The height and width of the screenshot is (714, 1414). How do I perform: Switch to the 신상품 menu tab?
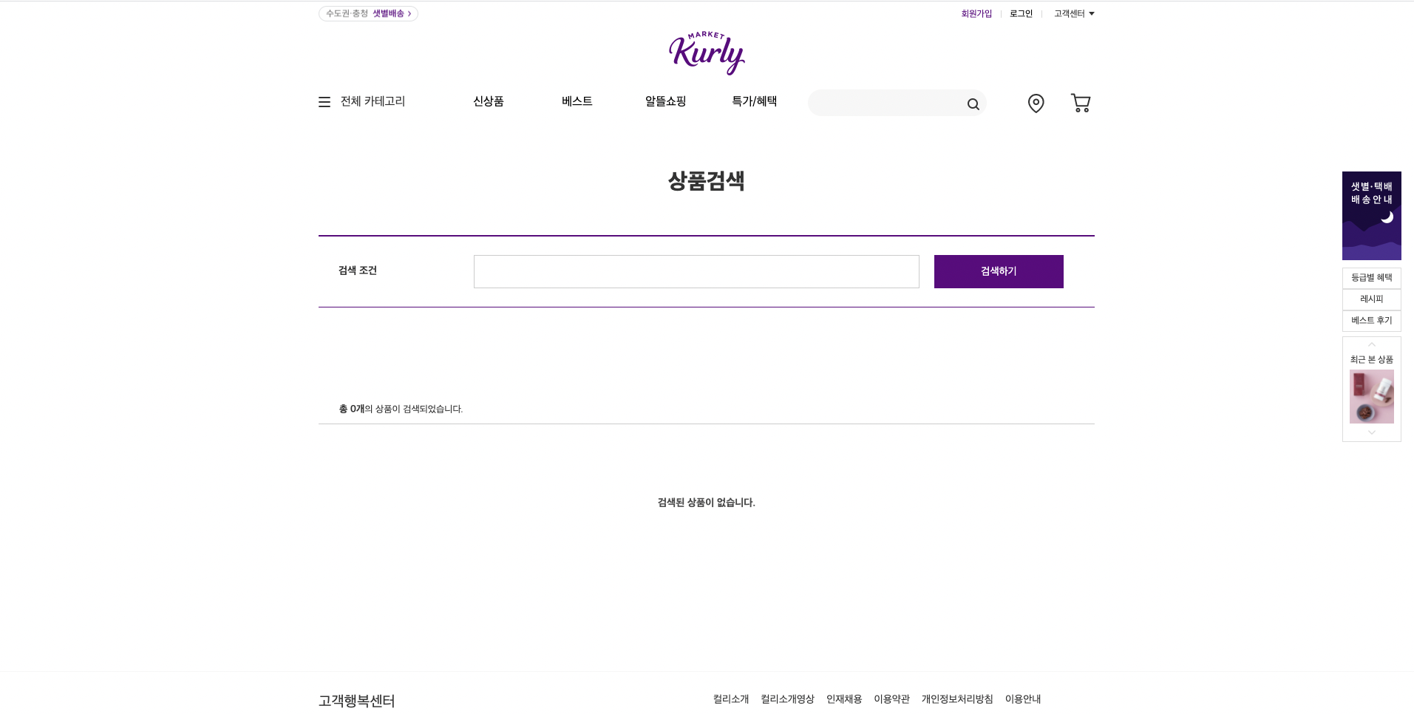tap(489, 101)
